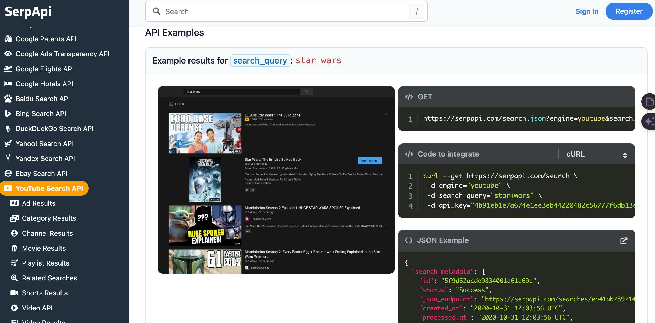This screenshot has width=655, height=323.
Task: Click the airplane icon for Google Flights API
Action: click(x=8, y=69)
